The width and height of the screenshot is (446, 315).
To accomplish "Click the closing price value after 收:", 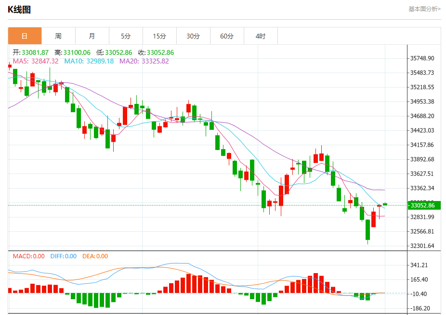I will pyautogui.click(x=160, y=52).
